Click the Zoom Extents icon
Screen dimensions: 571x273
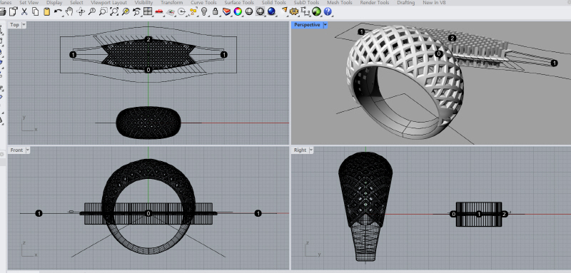(114, 11)
